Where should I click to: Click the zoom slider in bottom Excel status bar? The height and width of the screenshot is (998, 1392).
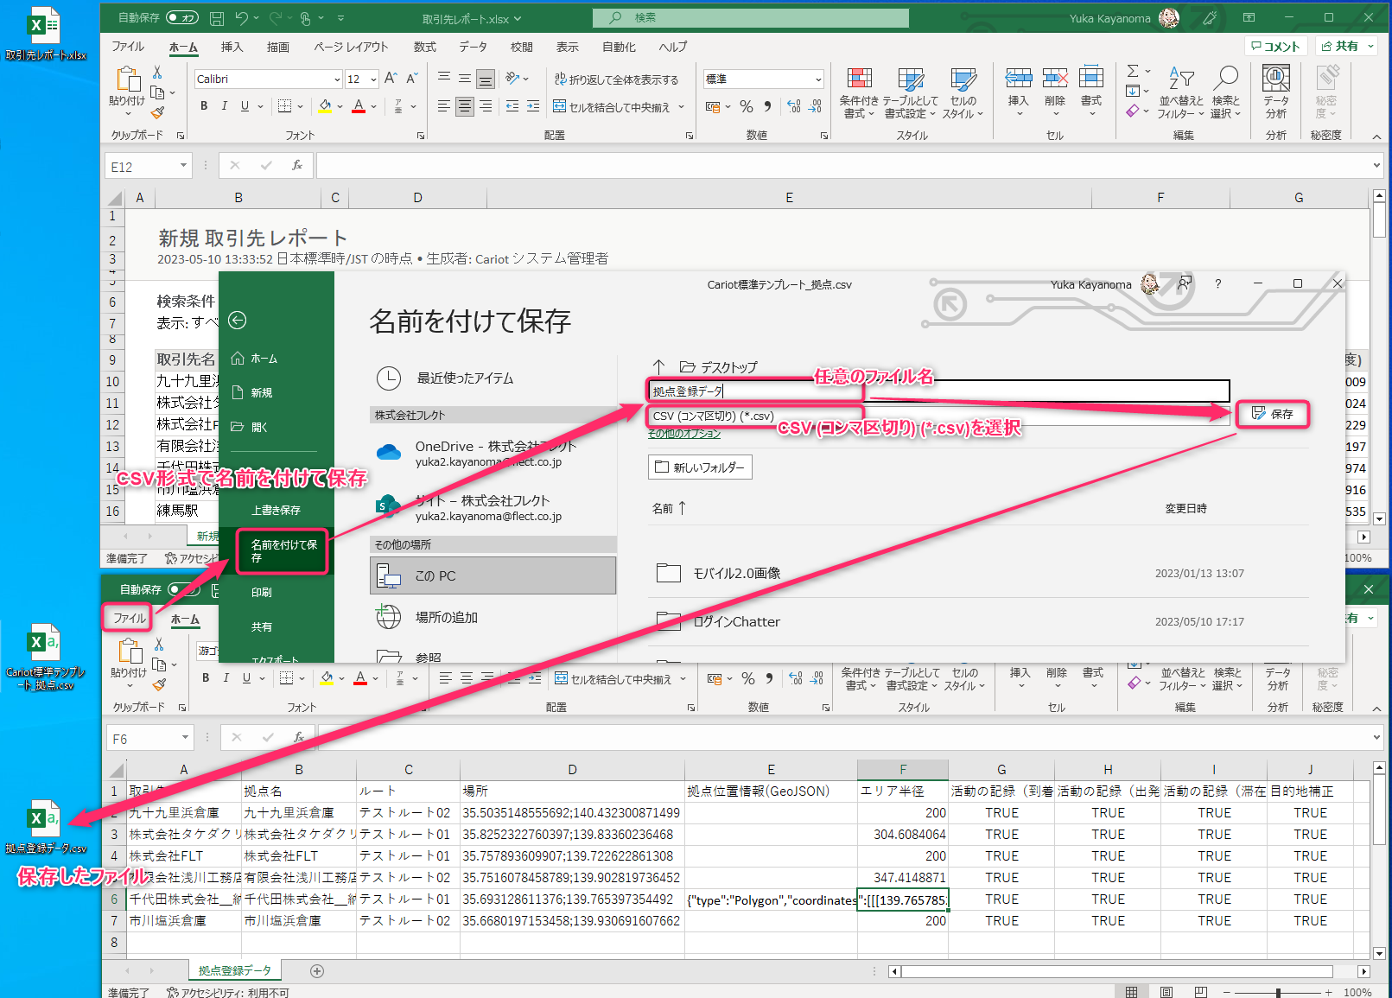(1278, 992)
